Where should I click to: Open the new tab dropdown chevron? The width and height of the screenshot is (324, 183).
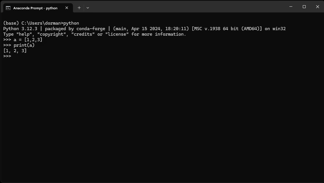[87, 8]
